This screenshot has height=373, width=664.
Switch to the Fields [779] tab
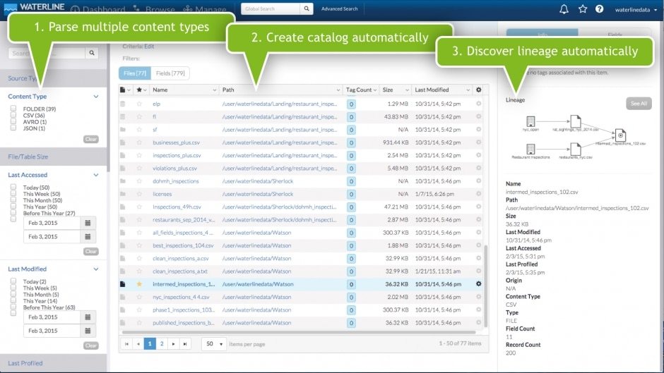(170, 73)
